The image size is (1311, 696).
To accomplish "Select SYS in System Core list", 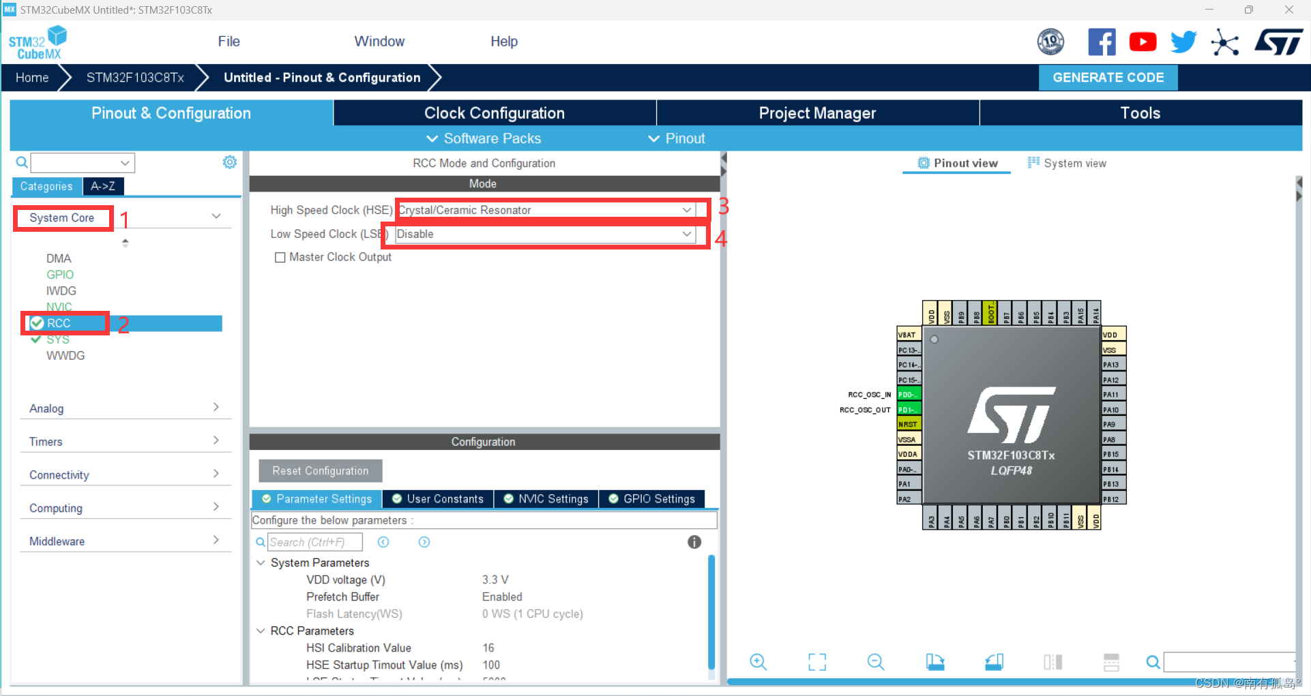I will (x=58, y=339).
